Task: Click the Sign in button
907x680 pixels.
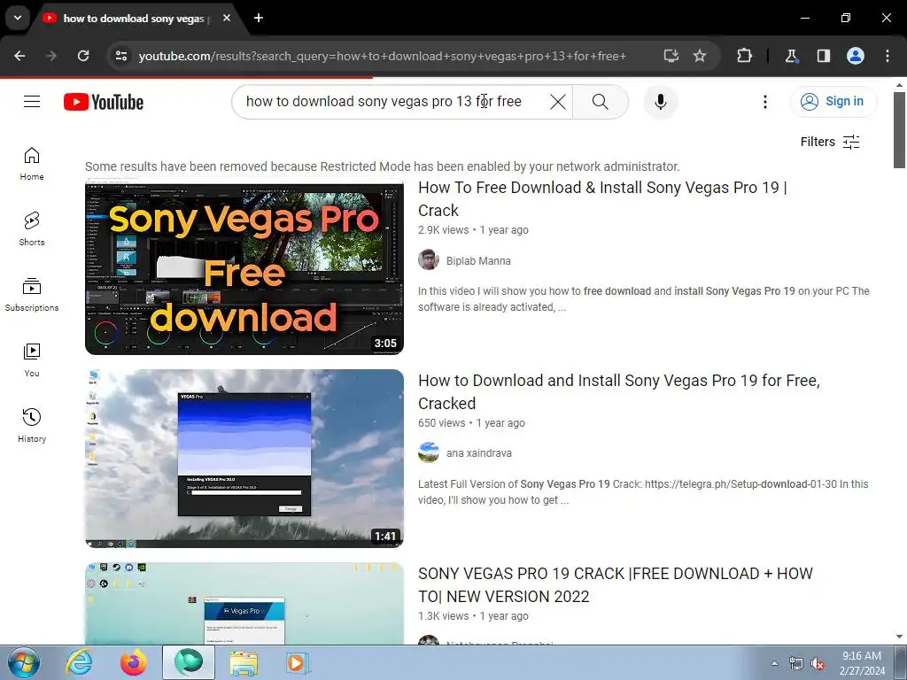Action: [x=833, y=102]
